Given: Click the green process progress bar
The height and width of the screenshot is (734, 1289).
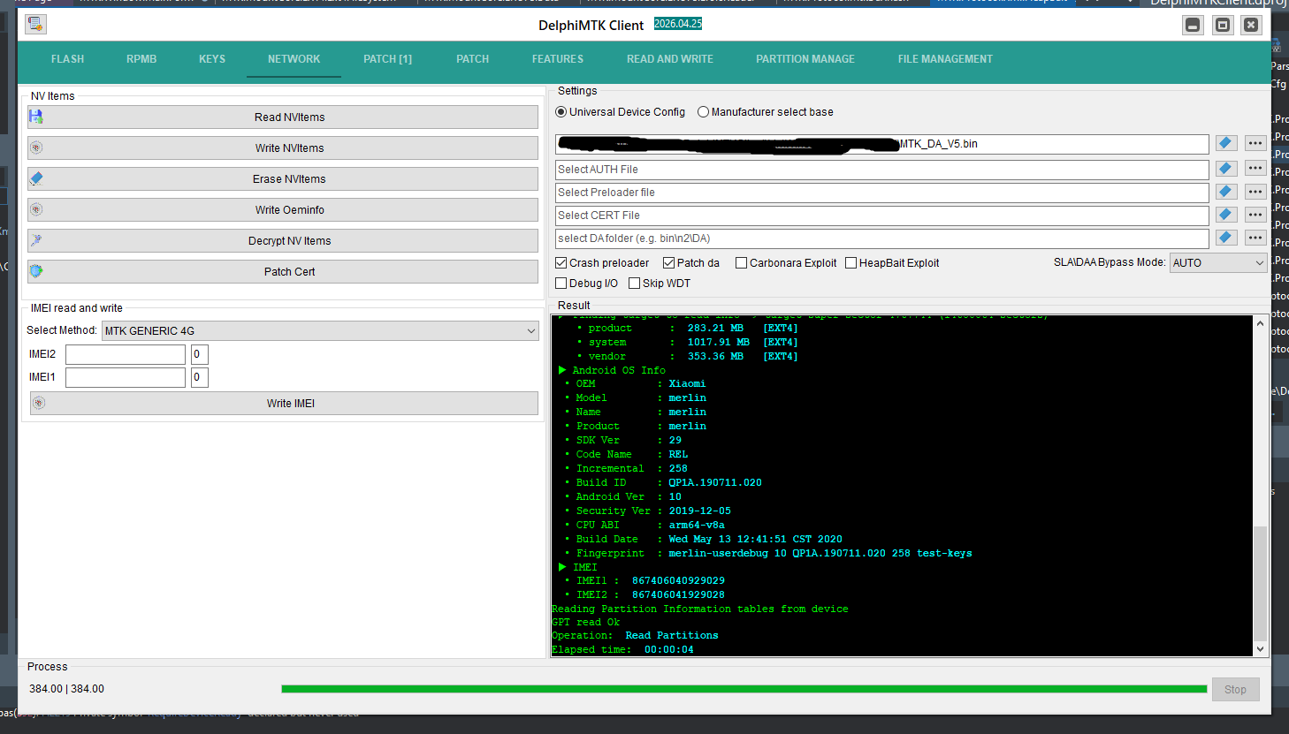Looking at the screenshot, I should click(743, 689).
